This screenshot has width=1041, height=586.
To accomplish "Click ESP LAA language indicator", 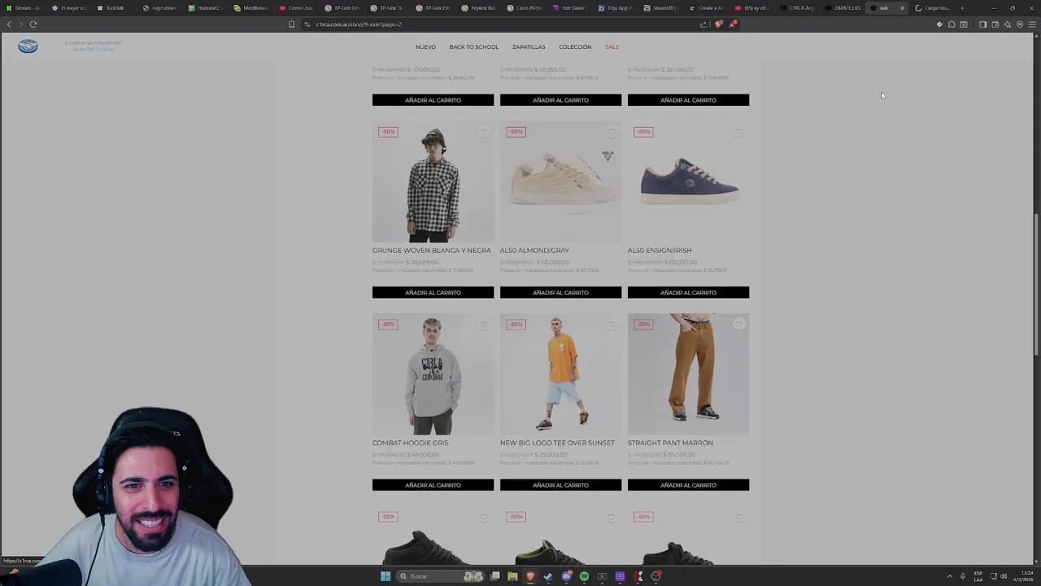I will click(978, 576).
